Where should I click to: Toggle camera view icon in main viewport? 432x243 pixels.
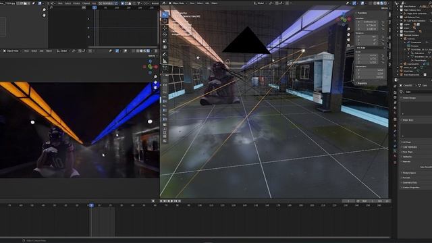[348, 40]
